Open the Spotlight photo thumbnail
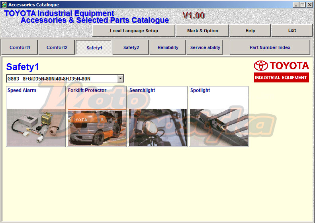Viewport: 315px width, 223px height. tap(219, 127)
